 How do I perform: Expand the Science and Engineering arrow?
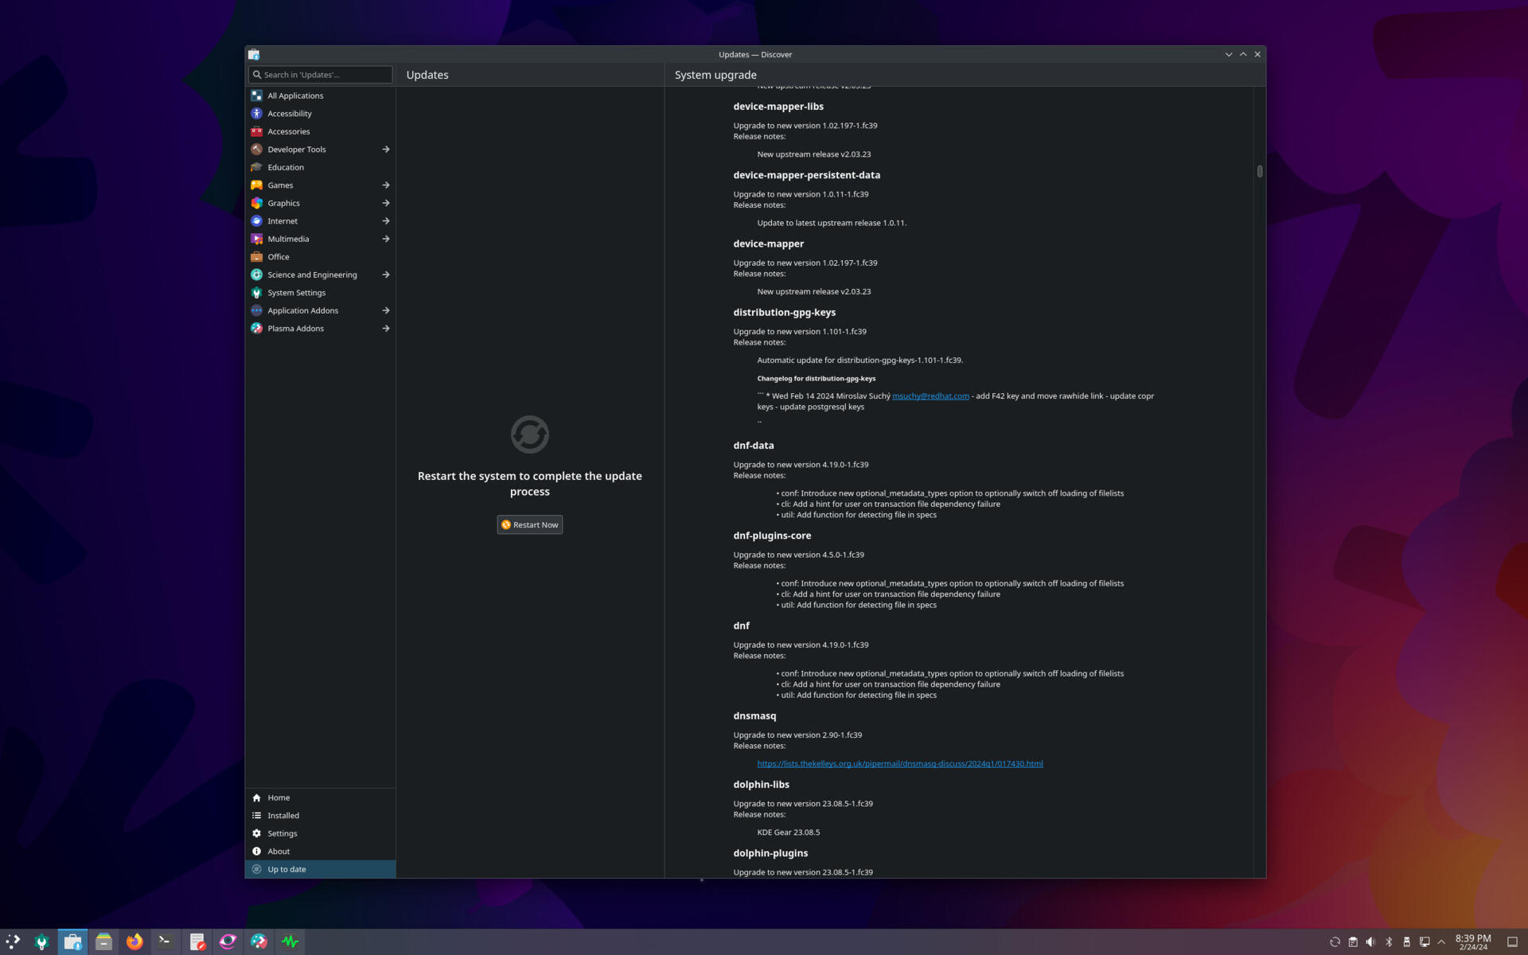pos(386,275)
